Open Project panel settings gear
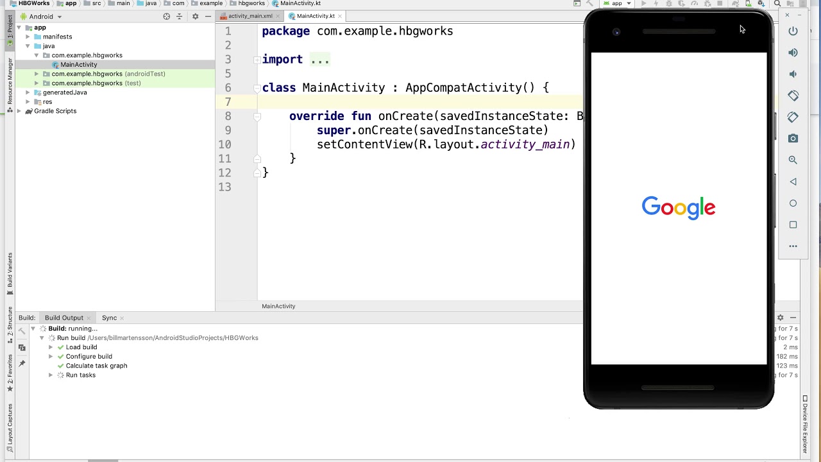The width and height of the screenshot is (821, 462). [196, 17]
